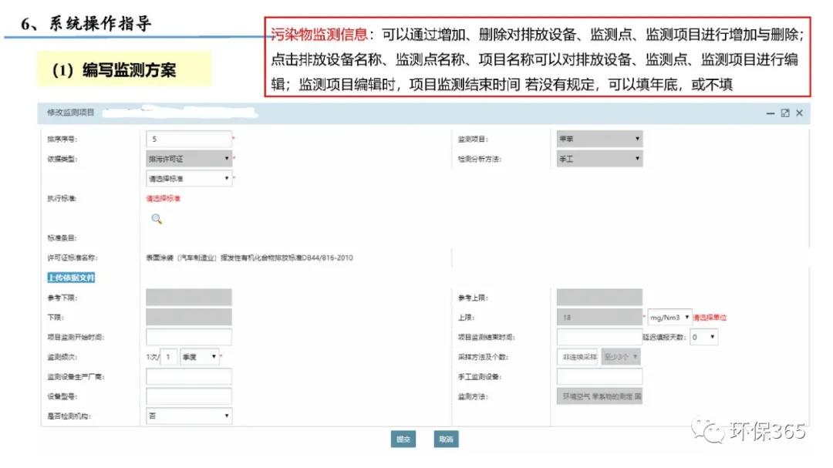The height and width of the screenshot is (468, 833).
Task: Click the 项目监测开始时间 input field
Action: [x=189, y=337]
